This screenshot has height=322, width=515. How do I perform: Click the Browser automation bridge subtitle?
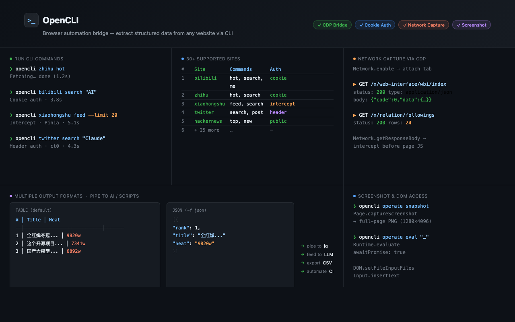click(x=138, y=33)
